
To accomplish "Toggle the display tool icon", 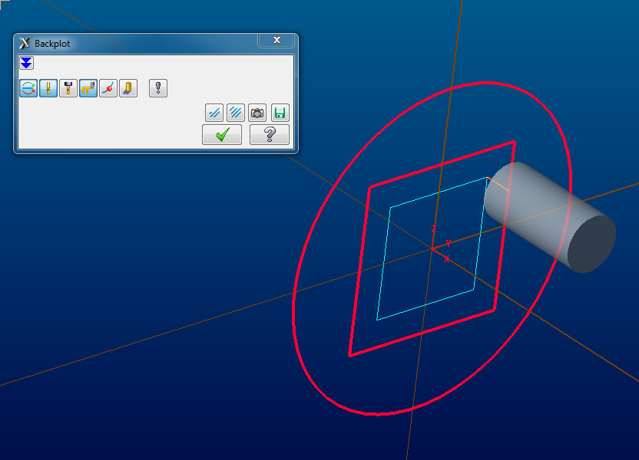I will click(x=48, y=88).
